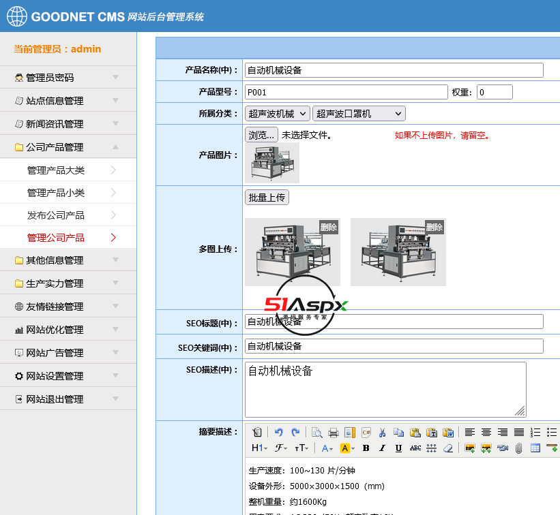Image resolution: width=560 pixels, height=515 pixels.
Task: Insert media video icon
Action: pyautogui.click(x=503, y=448)
